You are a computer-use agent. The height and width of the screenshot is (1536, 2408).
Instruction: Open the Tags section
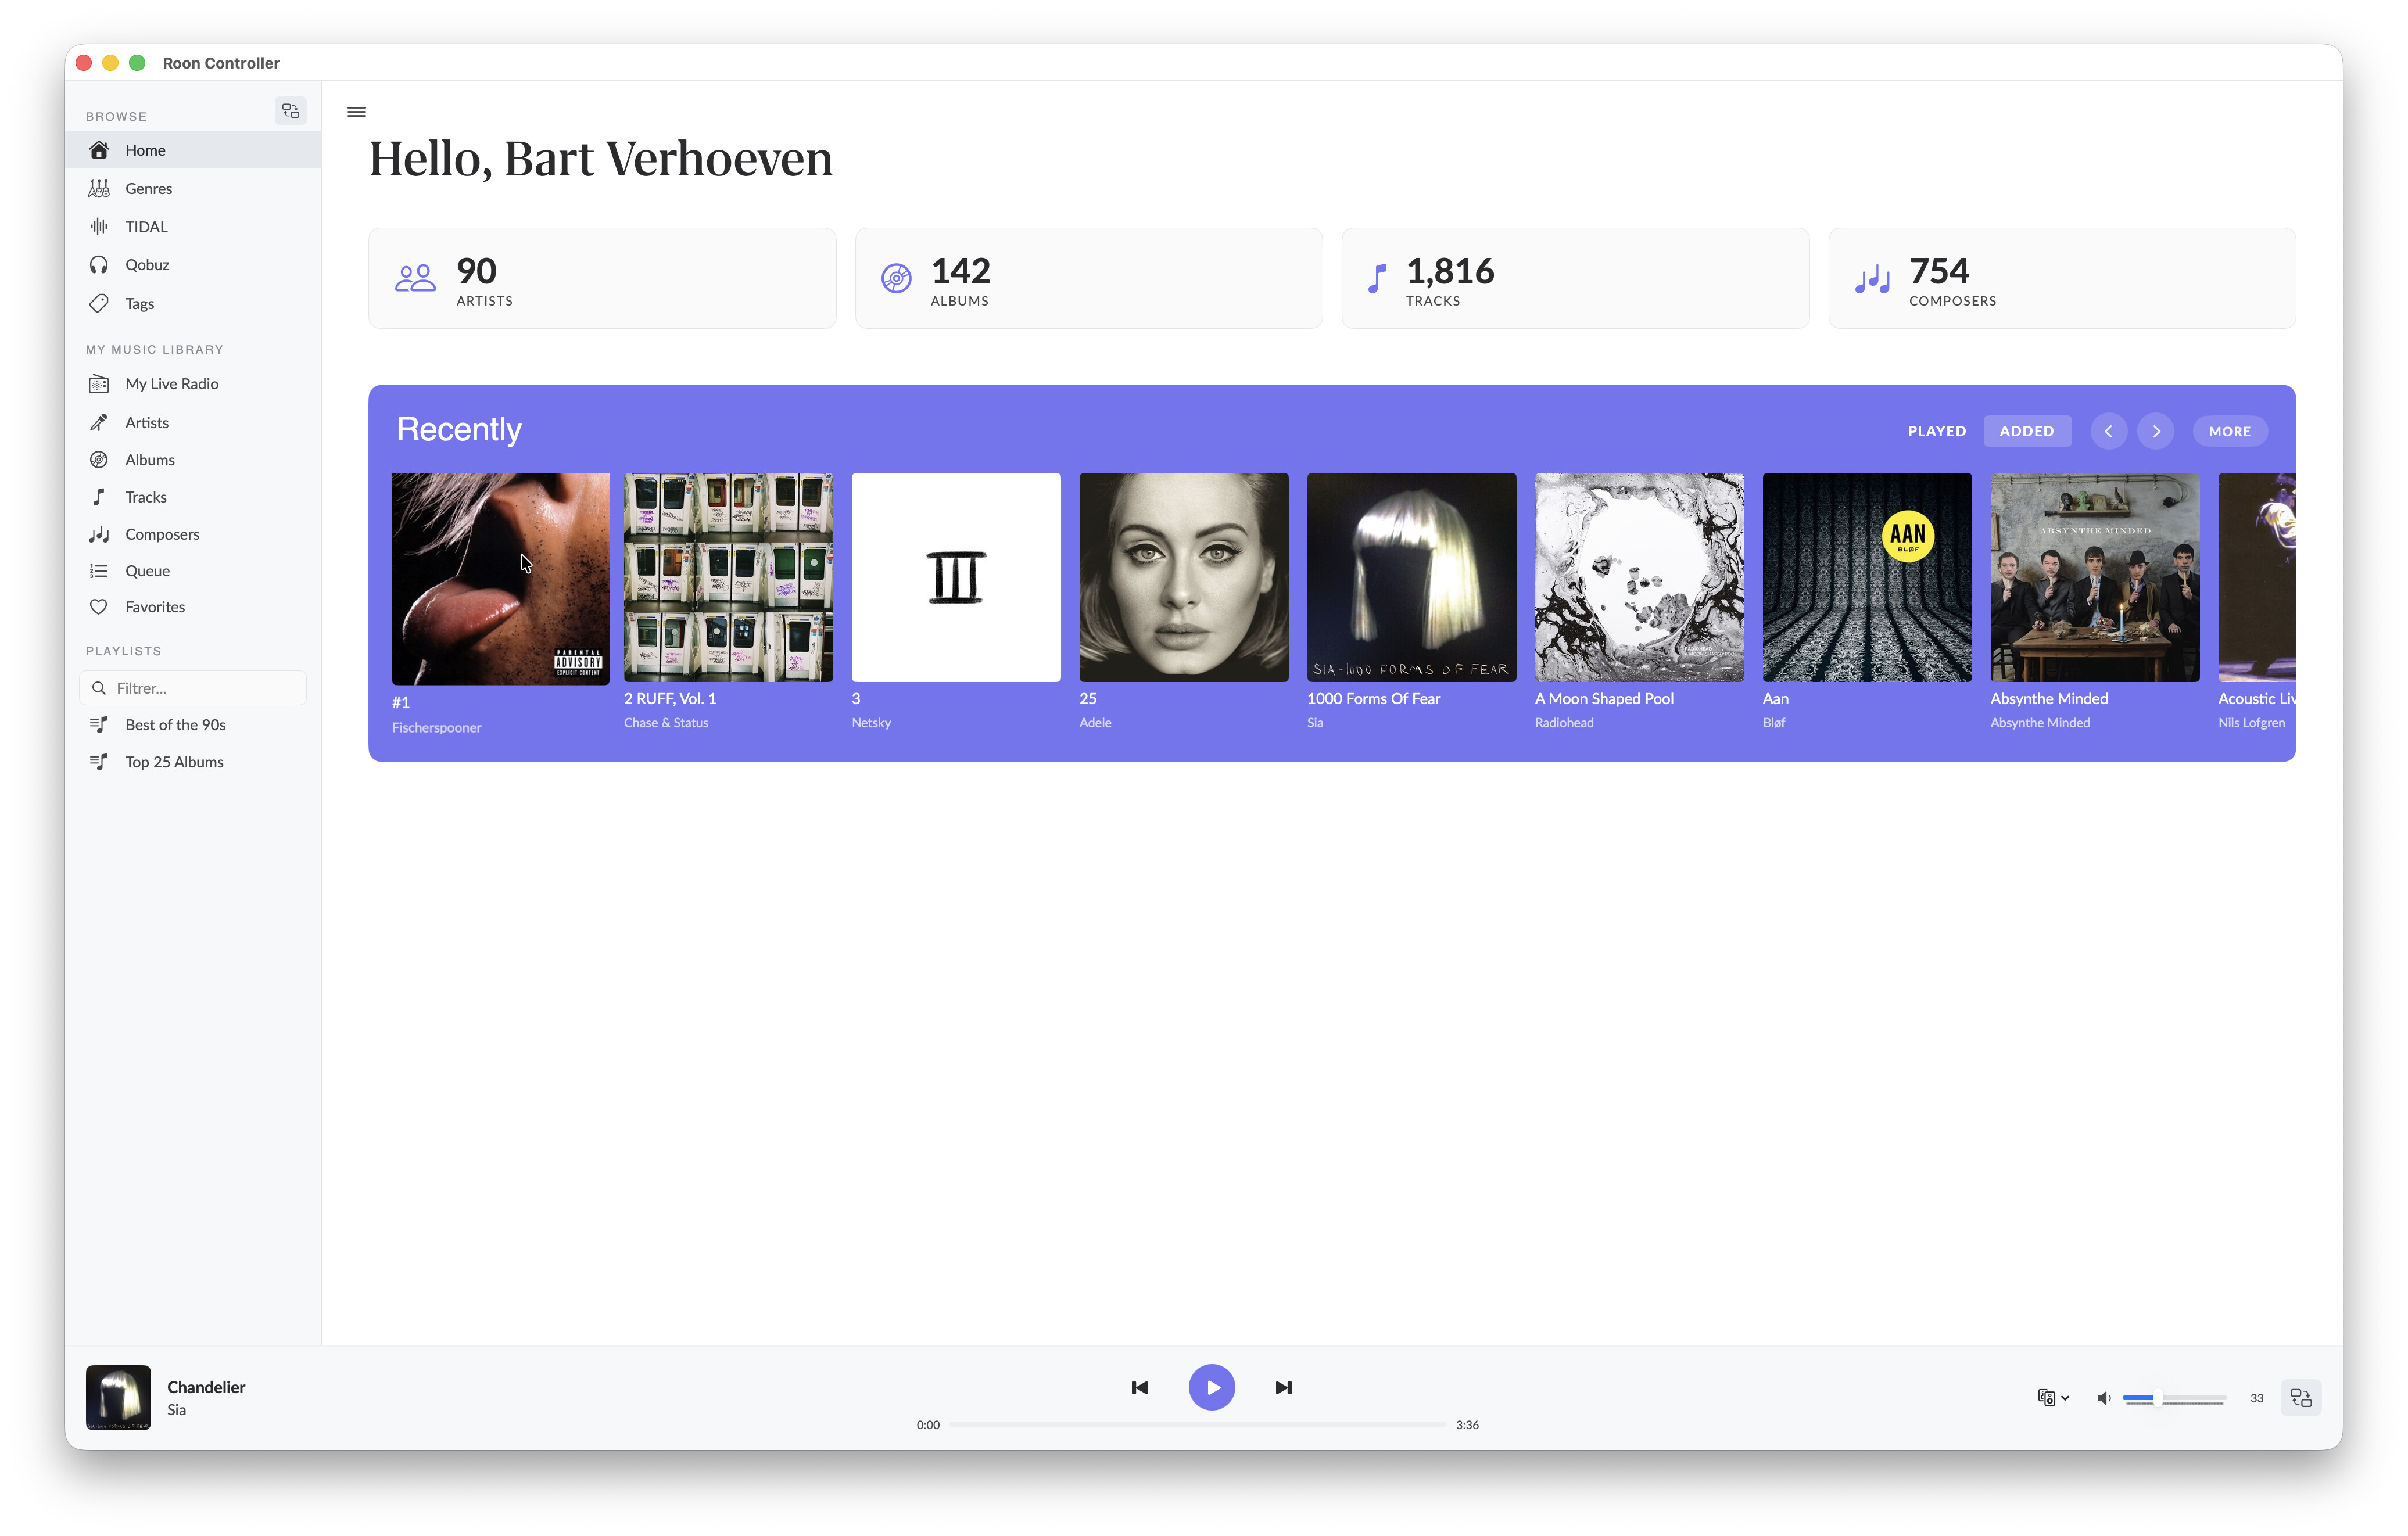(139, 303)
